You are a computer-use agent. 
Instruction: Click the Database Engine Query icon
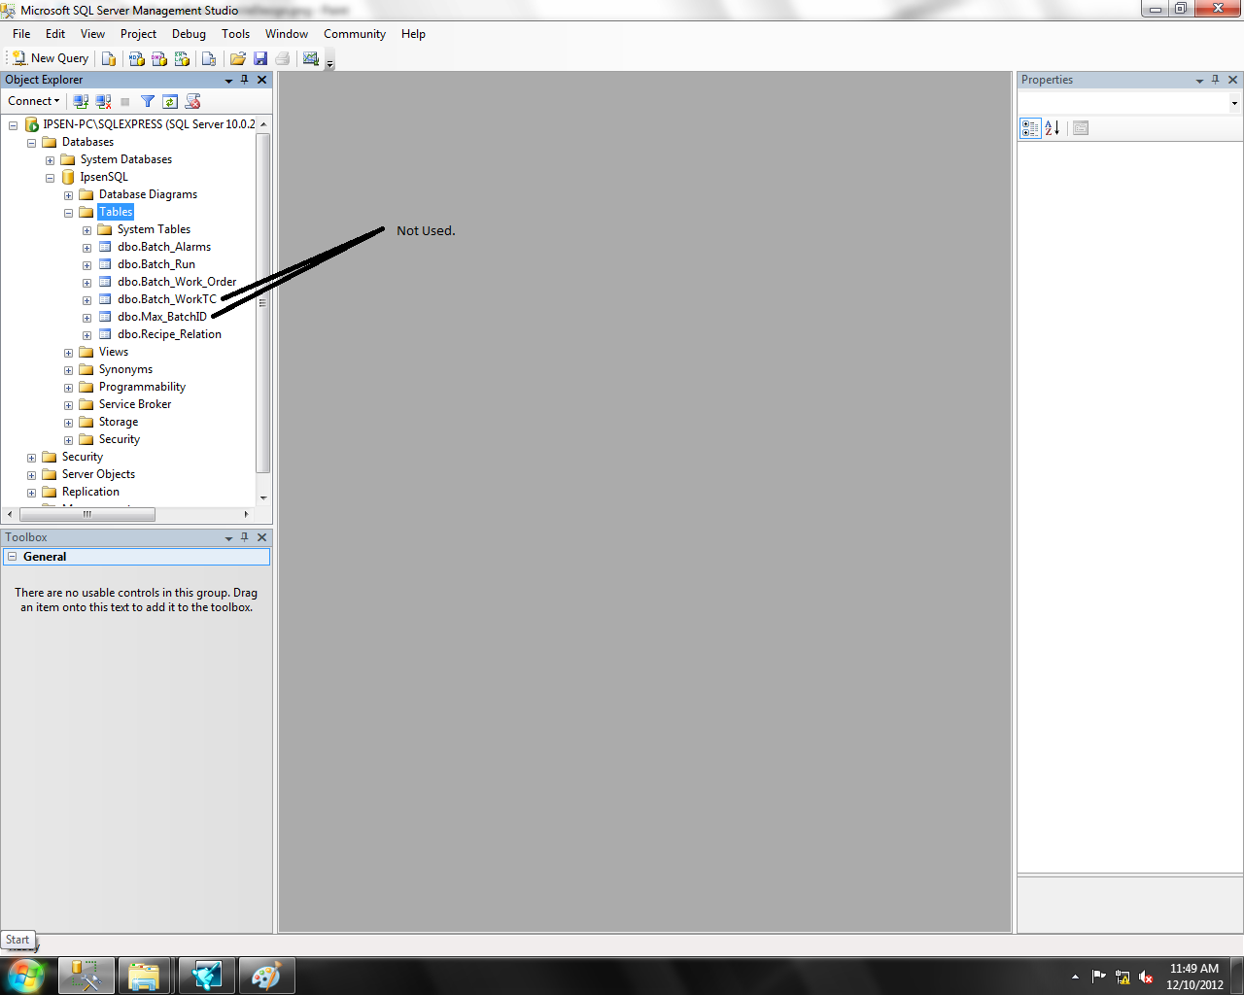click(109, 58)
